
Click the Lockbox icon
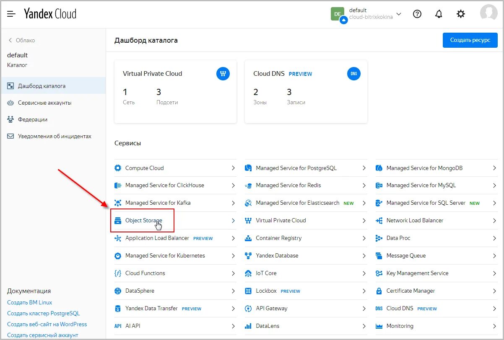(248, 291)
